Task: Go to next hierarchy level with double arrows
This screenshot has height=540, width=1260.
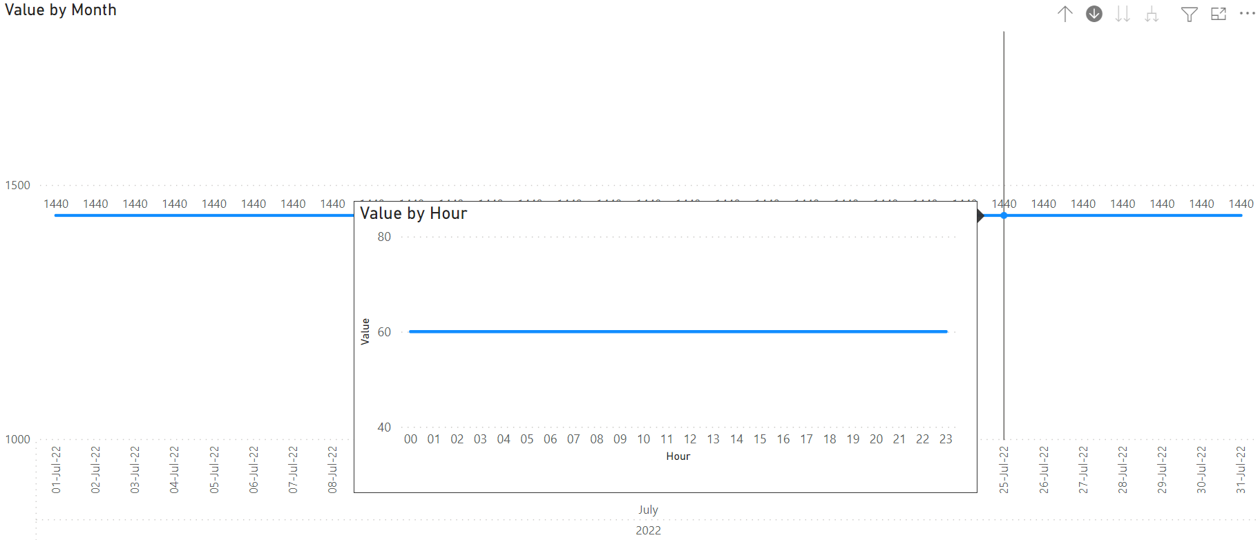Action: click(x=1123, y=14)
